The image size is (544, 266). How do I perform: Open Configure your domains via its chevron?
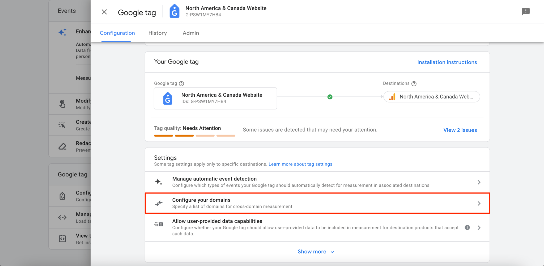tap(479, 203)
